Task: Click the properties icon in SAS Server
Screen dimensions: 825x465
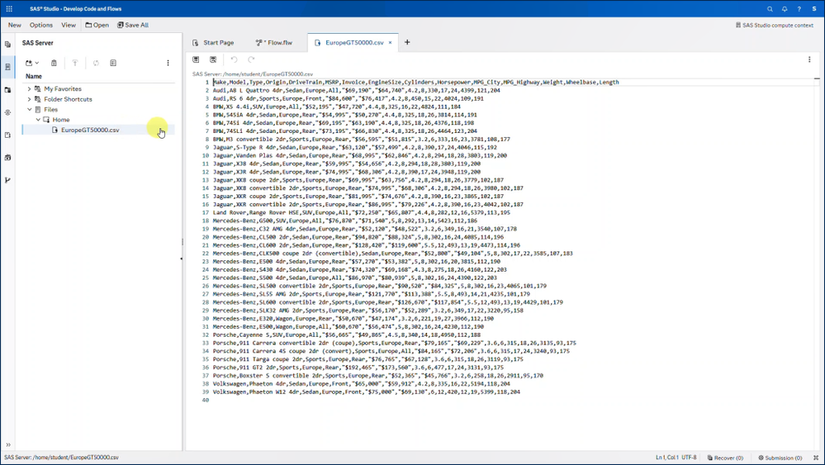Action: 113,63
